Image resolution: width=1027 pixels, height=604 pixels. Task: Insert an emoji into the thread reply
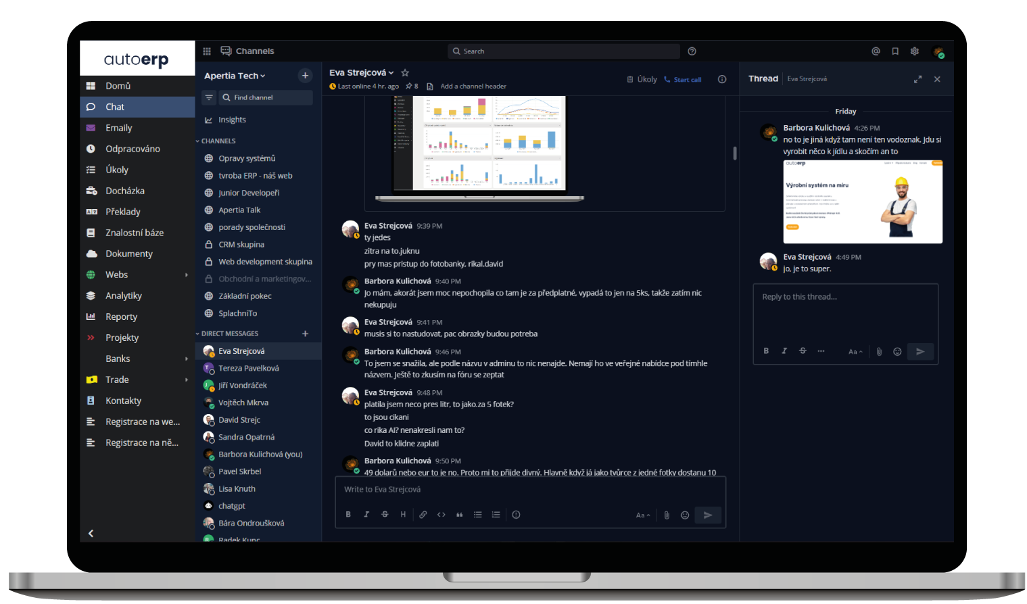[x=897, y=351]
